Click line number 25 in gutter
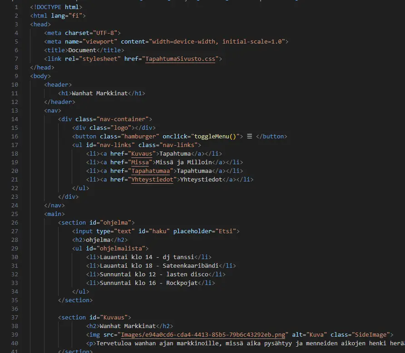Screen dimensions: 405x353 click(15, 214)
